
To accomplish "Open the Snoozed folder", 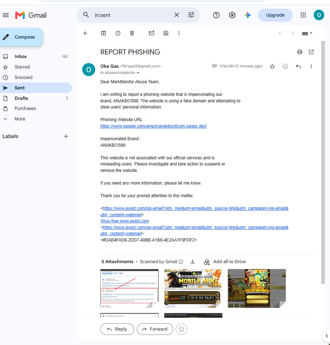I will (x=36, y=78).
